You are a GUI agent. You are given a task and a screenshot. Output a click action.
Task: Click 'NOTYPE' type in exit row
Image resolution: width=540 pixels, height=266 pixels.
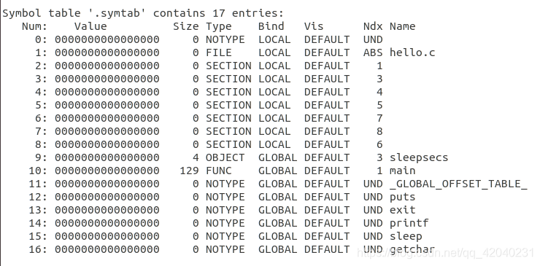point(225,210)
